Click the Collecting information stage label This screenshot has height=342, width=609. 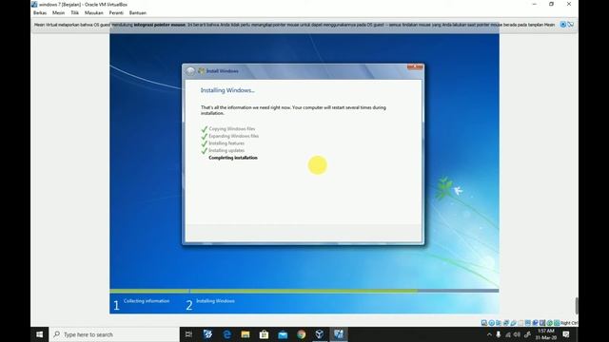tap(147, 301)
